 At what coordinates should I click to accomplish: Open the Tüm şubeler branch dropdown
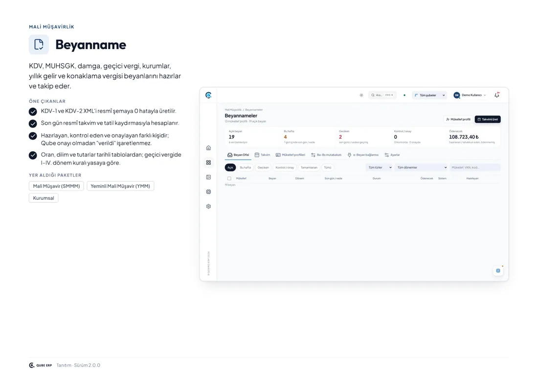point(429,95)
